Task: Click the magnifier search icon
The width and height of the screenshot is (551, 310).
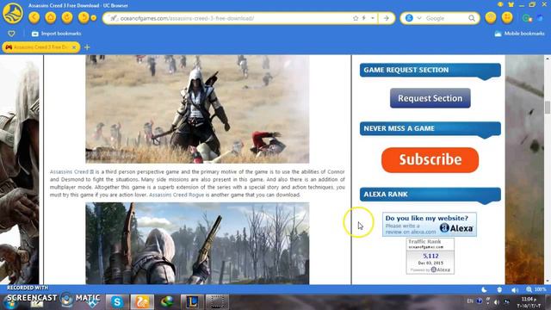Action: pos(472,18)
